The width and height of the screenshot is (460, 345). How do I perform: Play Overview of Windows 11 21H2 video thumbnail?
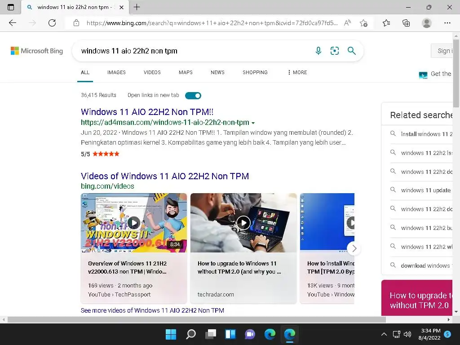click(x=134, y=223)
